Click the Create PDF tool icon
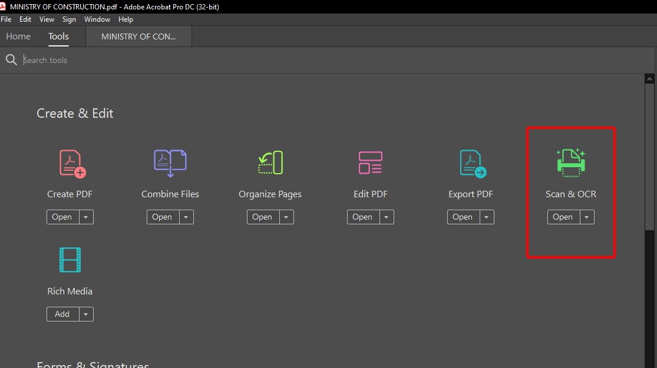657x368 pixels. coord(72,163)
